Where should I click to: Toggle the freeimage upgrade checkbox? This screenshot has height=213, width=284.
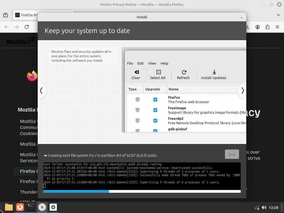pos(155,110)
